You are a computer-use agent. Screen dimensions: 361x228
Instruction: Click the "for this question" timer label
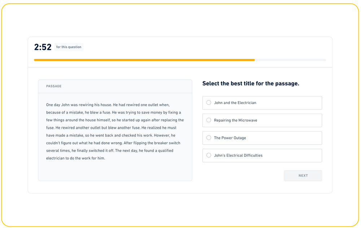tap(69, 47)
